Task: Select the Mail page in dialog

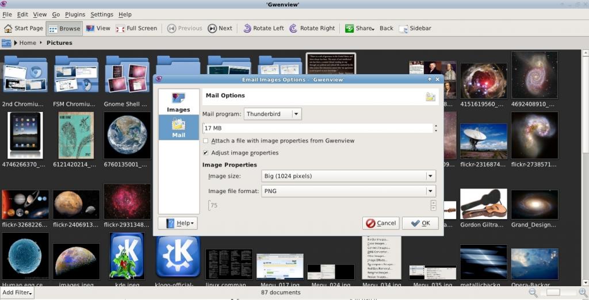Action: (178, 128)
